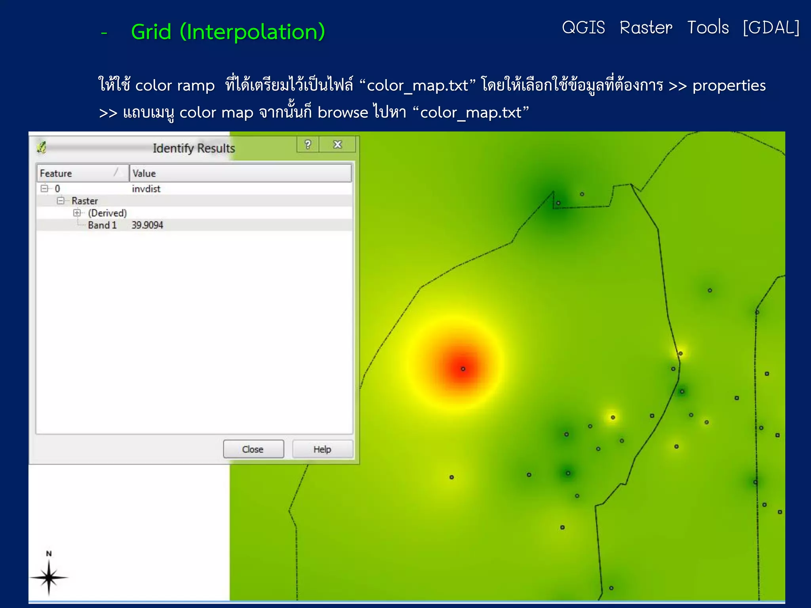Viewport: 811px width, 608px height.
Task: Select the (Derived) tree item label
Action: click(x=107, y=213)
